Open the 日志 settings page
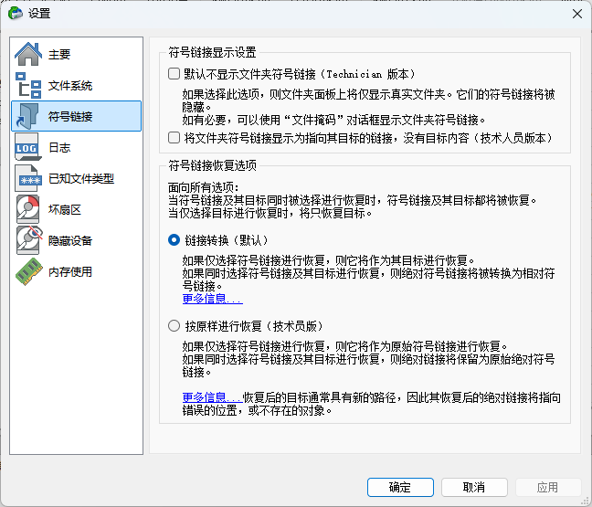 [x=76, y=147]
